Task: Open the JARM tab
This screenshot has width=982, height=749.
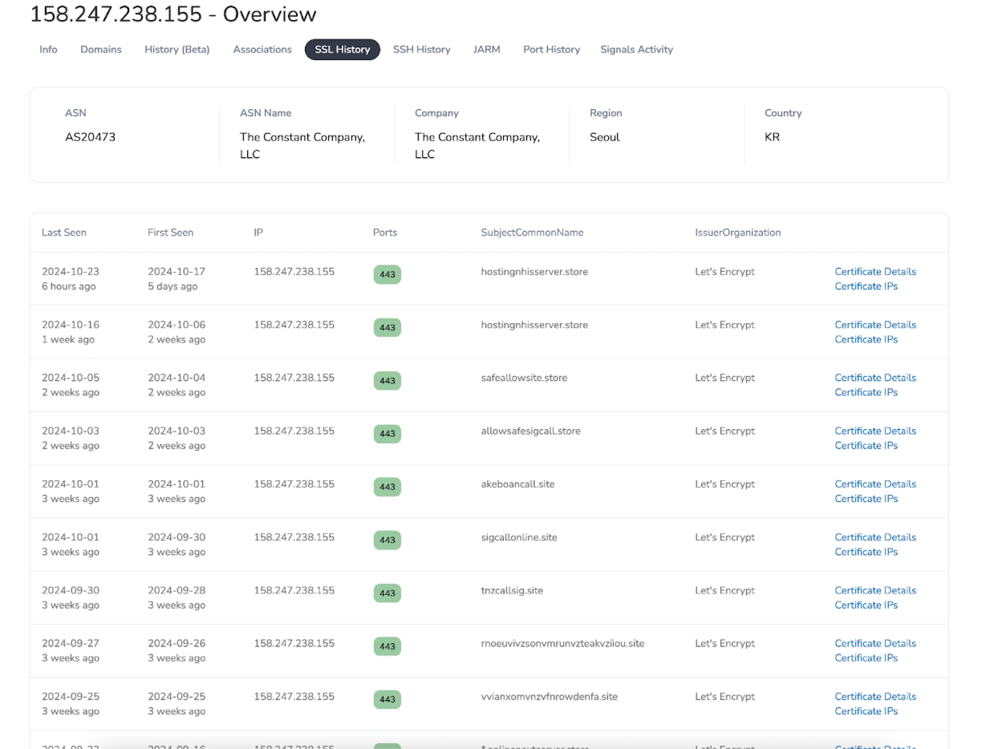Action: 486,49
